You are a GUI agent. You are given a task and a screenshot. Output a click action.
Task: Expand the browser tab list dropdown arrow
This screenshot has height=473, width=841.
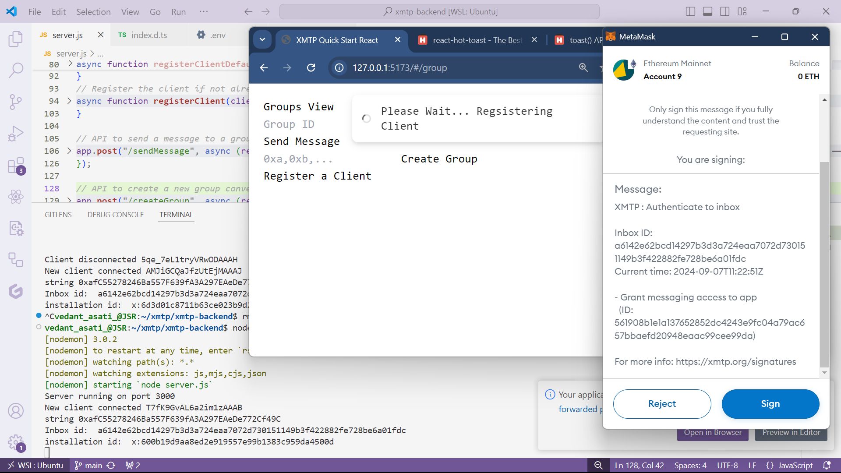click(x=263, y=39)
